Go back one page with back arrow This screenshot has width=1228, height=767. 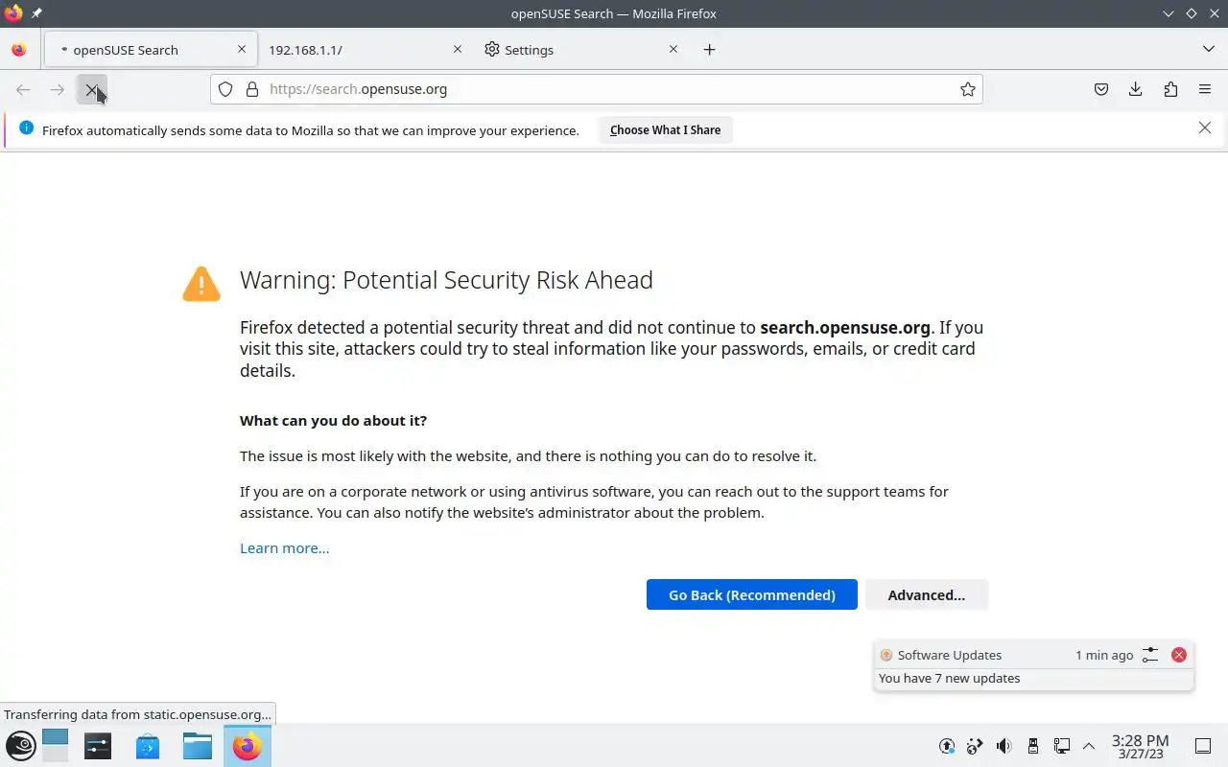pyautogui.click(x=23, y=89)
